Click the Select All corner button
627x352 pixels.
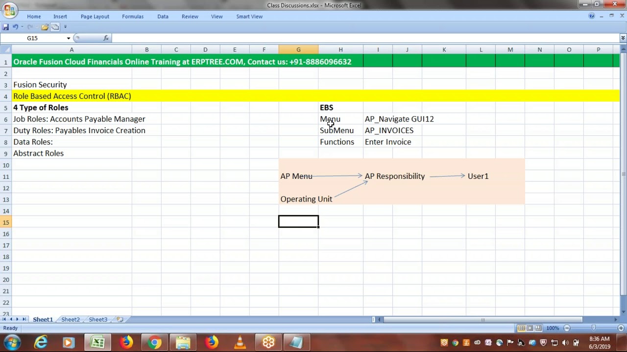(6, 49)
